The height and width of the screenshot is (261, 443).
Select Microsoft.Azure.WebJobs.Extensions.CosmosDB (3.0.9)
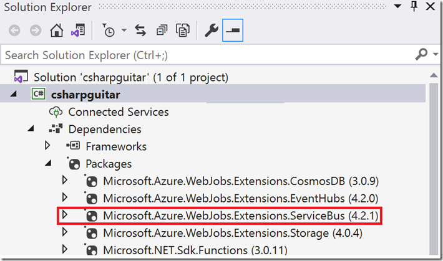(241, 181)
